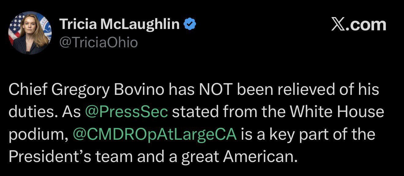Open Tricia McLaughlin's profile picture
Screen dimensions: 404x176
point(30,33)
